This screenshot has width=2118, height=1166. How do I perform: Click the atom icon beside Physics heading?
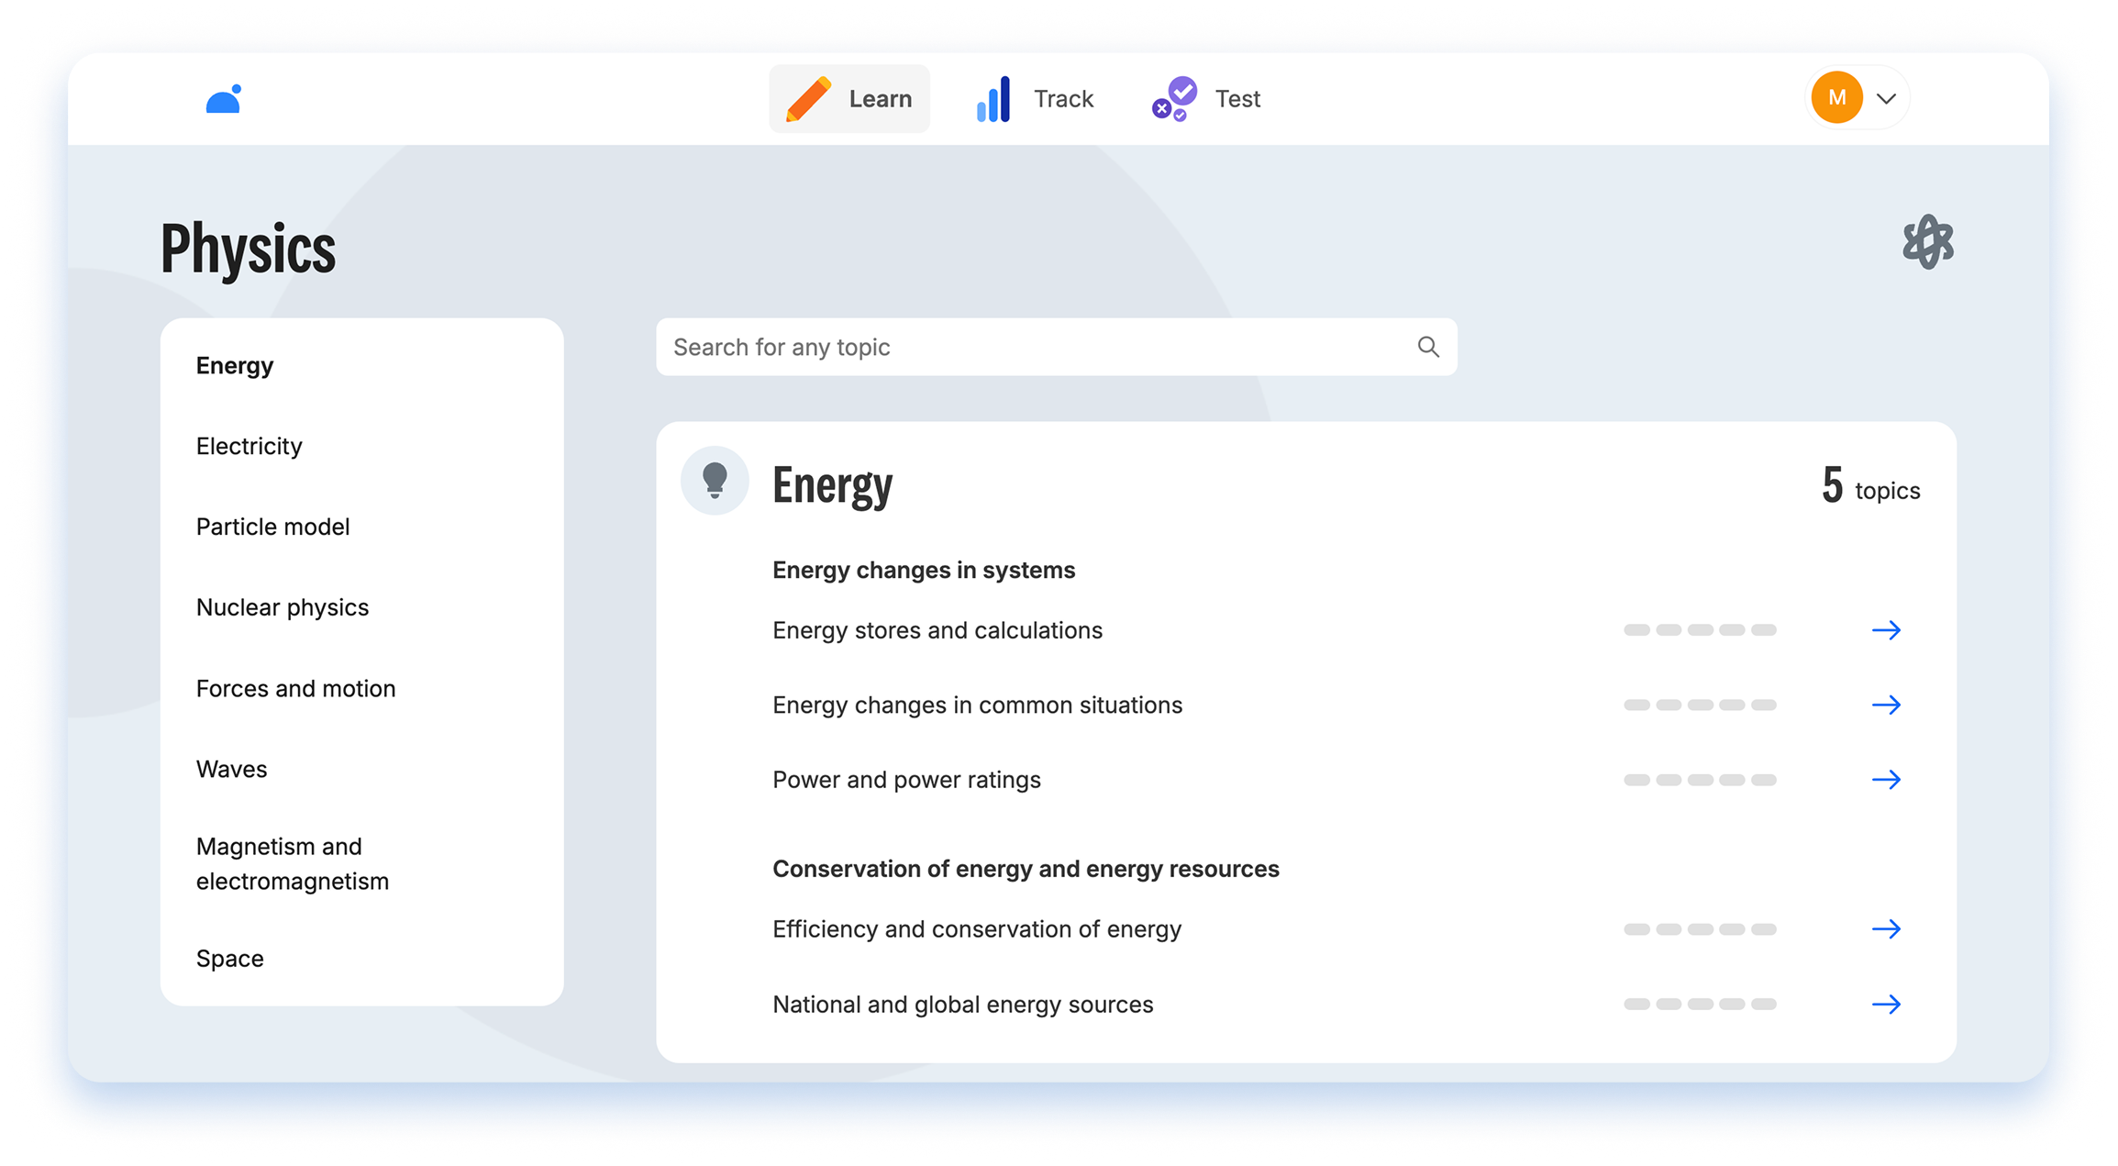[1927, 242]
